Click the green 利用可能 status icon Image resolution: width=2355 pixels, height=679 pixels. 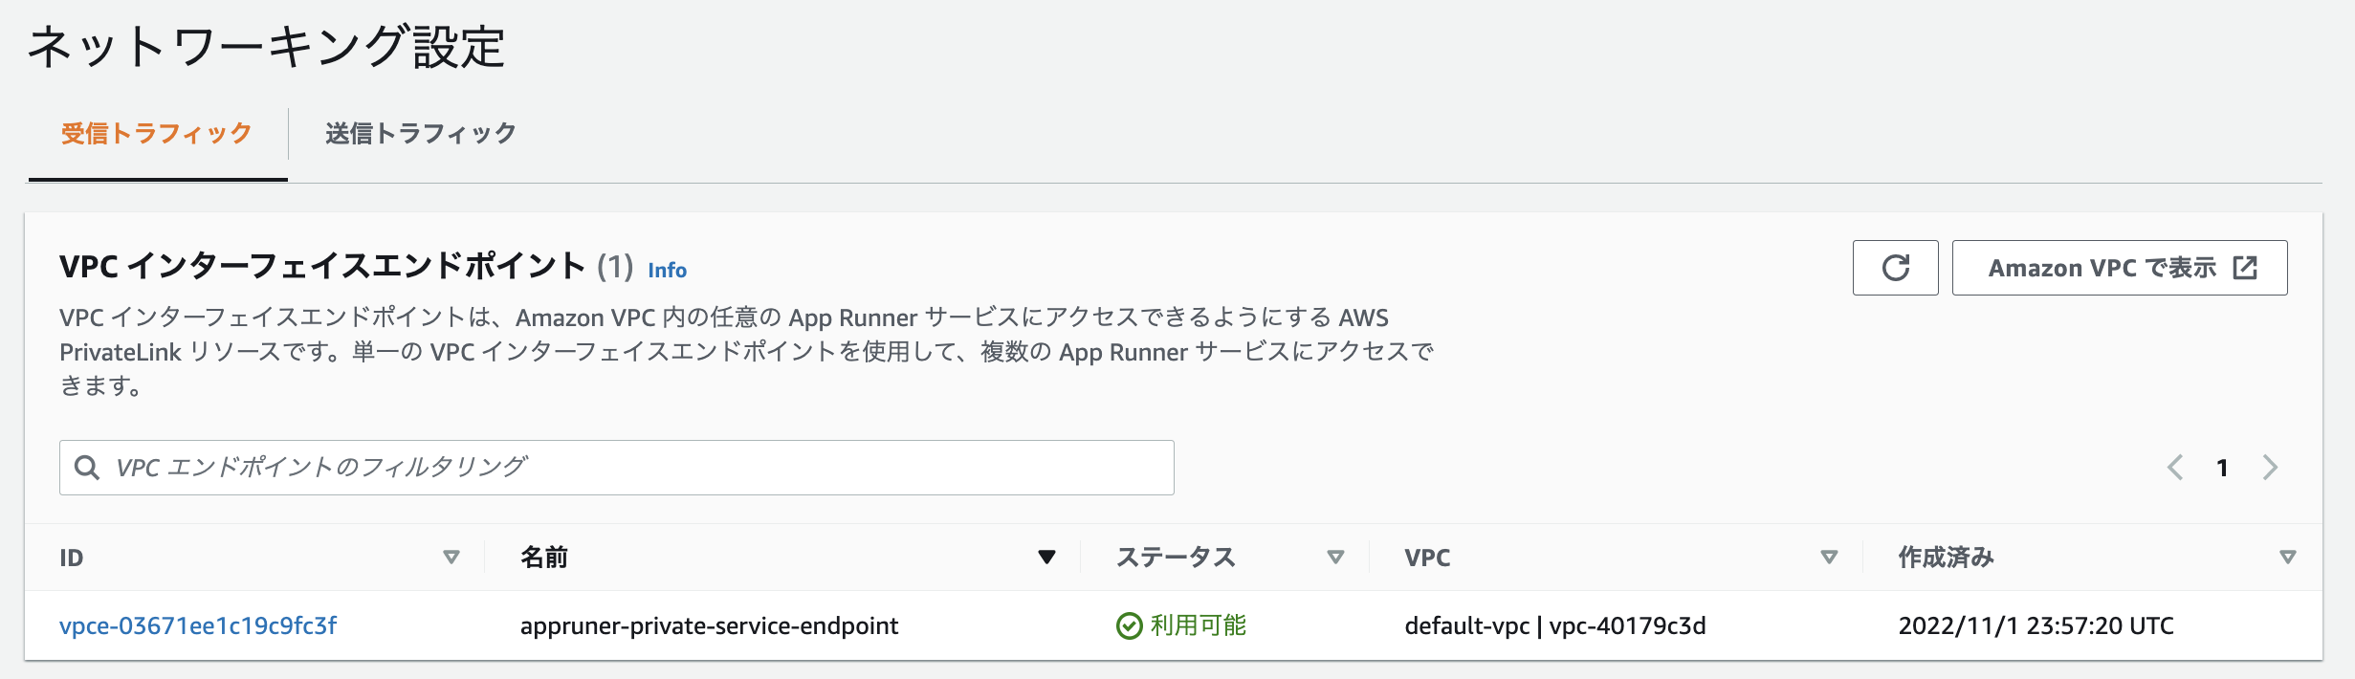tap(1130, 625)
